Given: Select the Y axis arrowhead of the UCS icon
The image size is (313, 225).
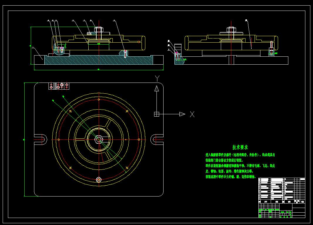Looking at the screenshot, I should [x=157, y=89].
